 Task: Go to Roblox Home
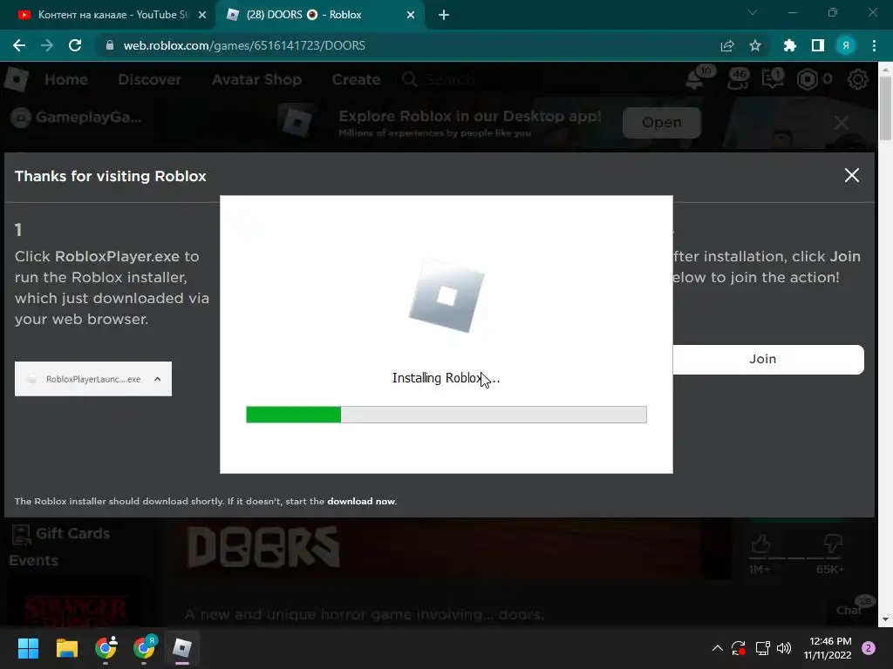coord(66,79)
